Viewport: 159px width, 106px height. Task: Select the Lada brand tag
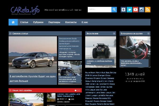pyautogui.click(x=105, y=90)
